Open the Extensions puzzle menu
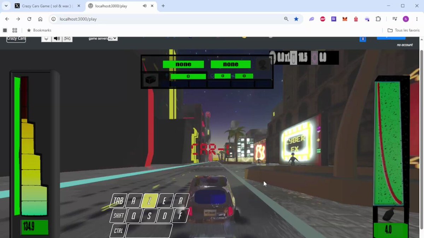424x238 pixels. (x=378, y=19)
